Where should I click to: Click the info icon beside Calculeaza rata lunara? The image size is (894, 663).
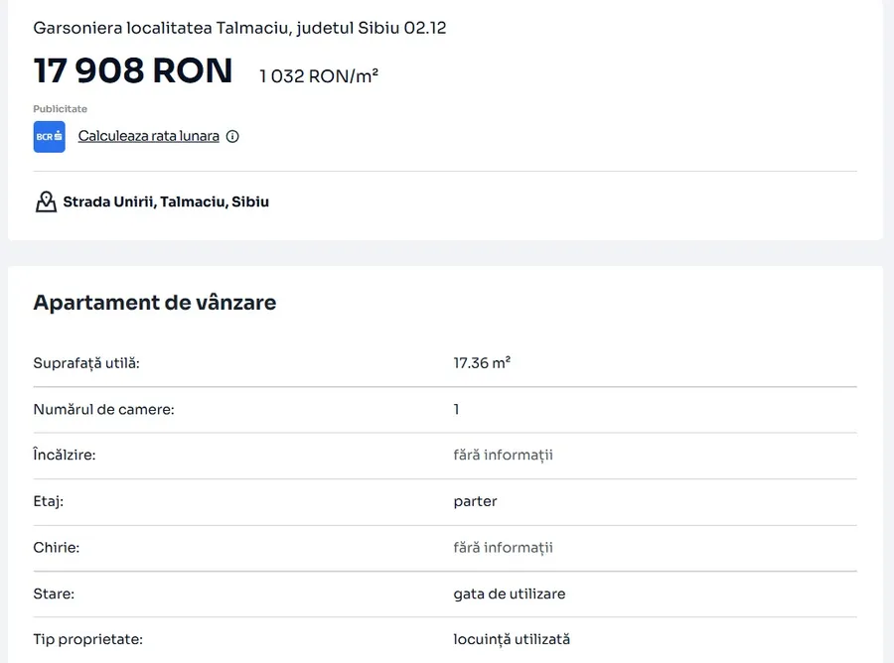[232, 137]
